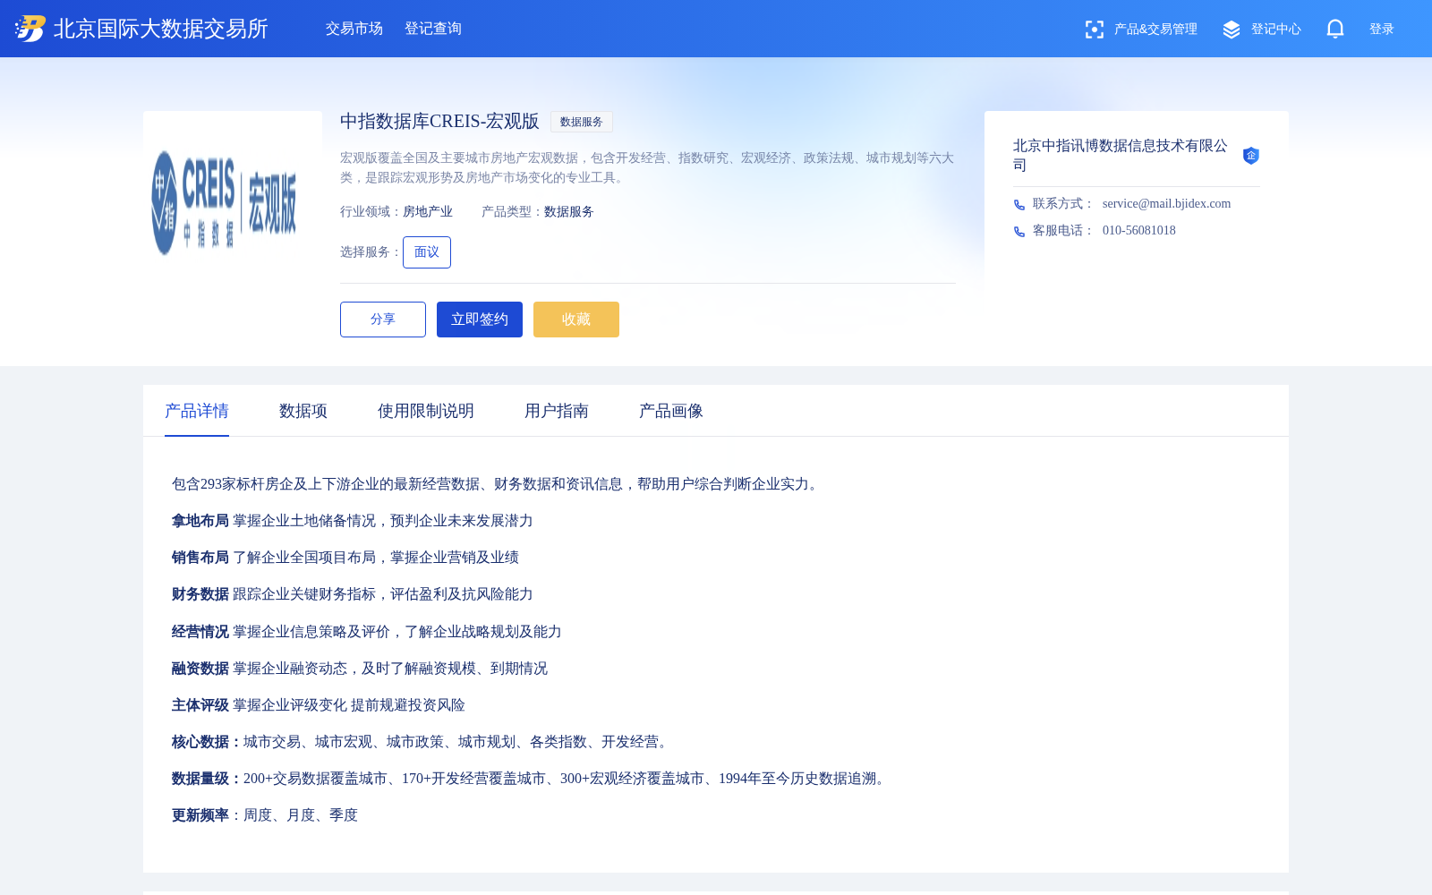Open the 登记查询 menu
1432x895 pixels.
pos(433,29)
